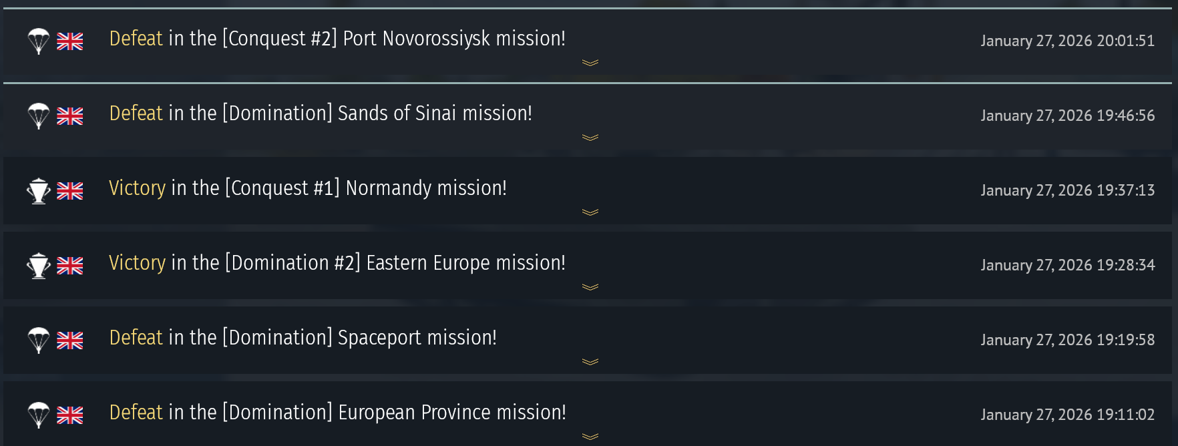
Task: Expand the Sands of Sinai mission details
Action: (590, 138)
